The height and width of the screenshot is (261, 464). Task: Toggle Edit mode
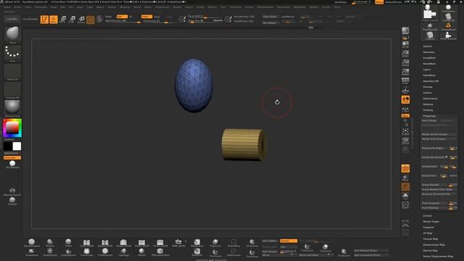pyautogui.click(x=44, y=20)
